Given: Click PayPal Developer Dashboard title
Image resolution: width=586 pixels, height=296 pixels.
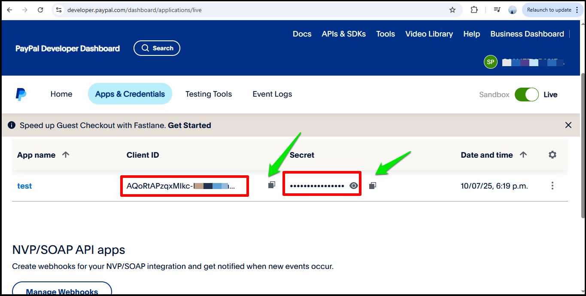Looking at the screenshot, I should tap(68, 49).
